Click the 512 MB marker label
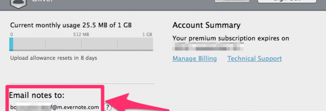 click(81, 35)
